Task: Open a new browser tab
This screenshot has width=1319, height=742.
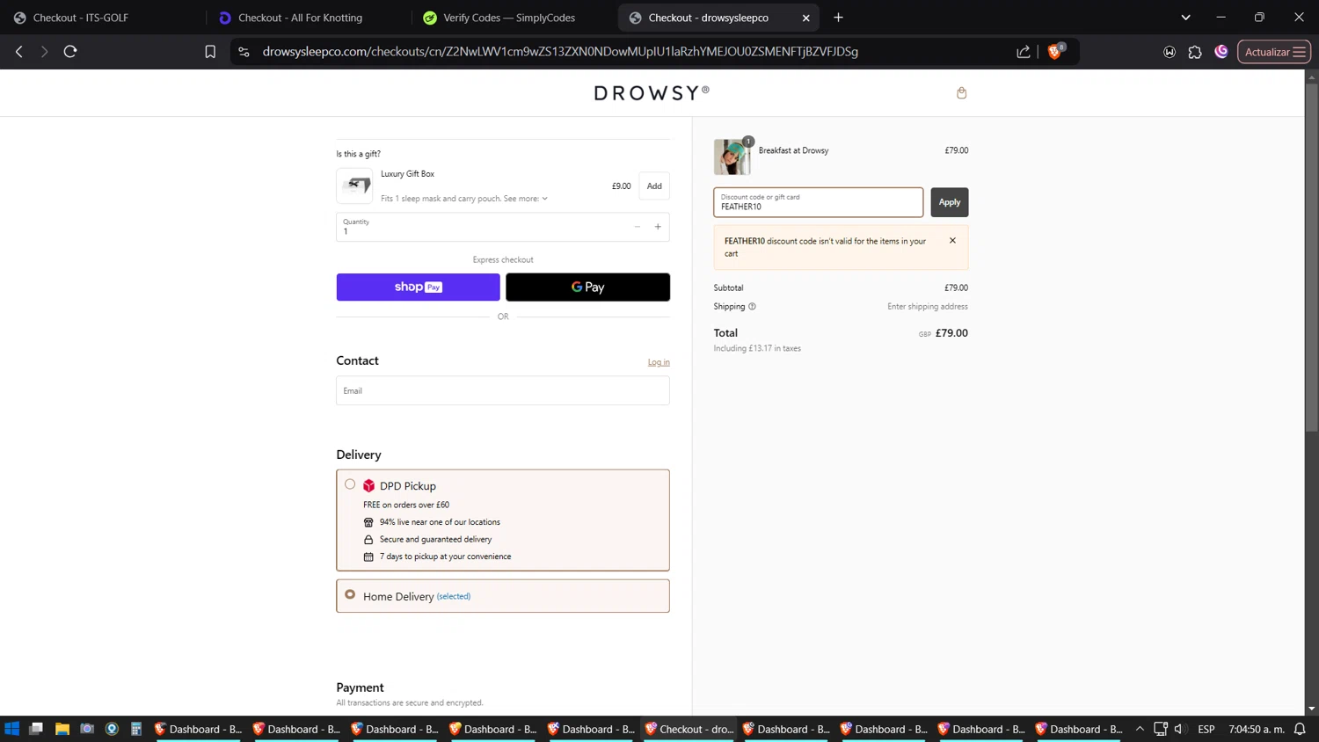Action: tap(838, 18)
